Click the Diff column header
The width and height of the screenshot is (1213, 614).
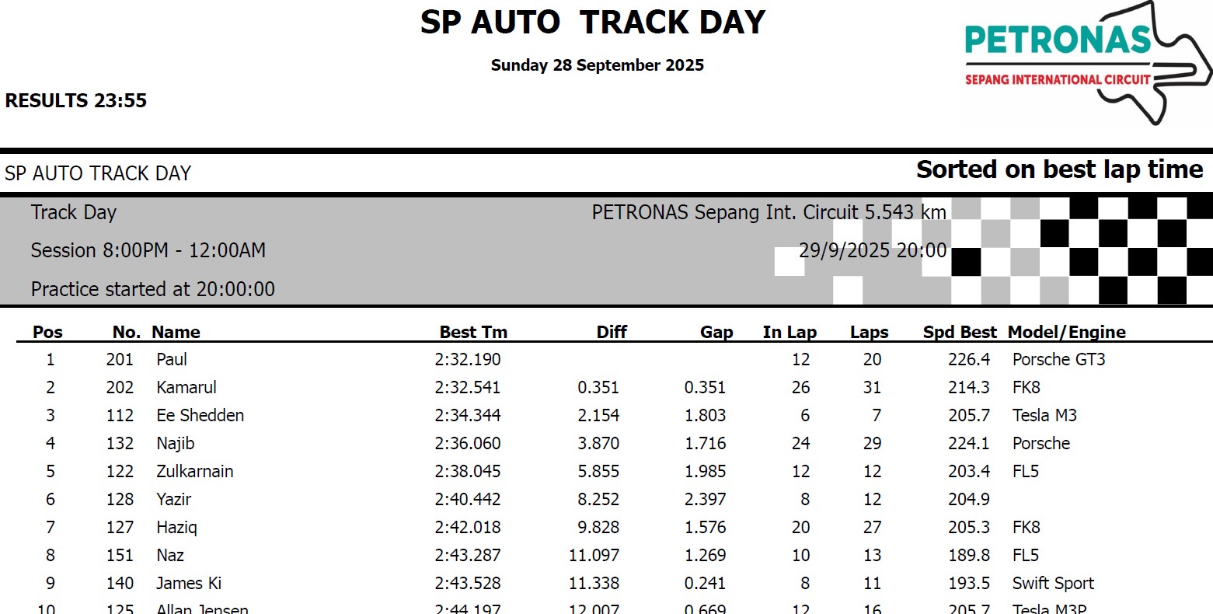coord(612,332)
